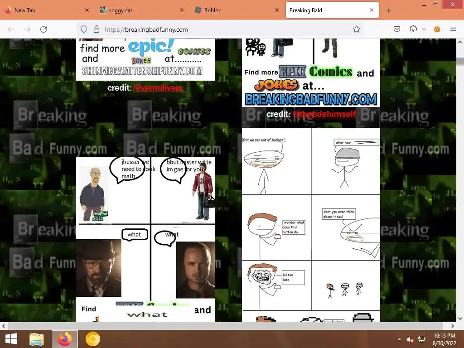Restore down the Firefox window
The width and height of the screenshot is (464, 348).
tap(436, 5)
